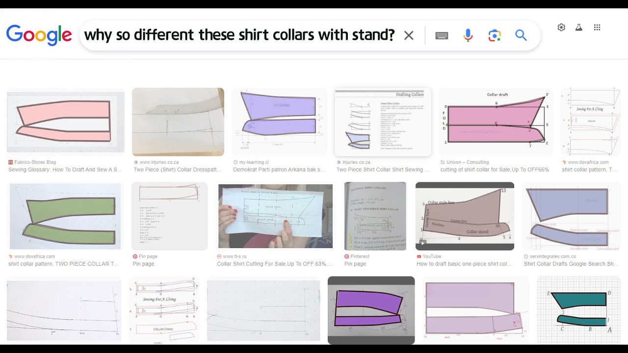
Task: Open the on-screen keyboard input tool
Action: (442, 35)
